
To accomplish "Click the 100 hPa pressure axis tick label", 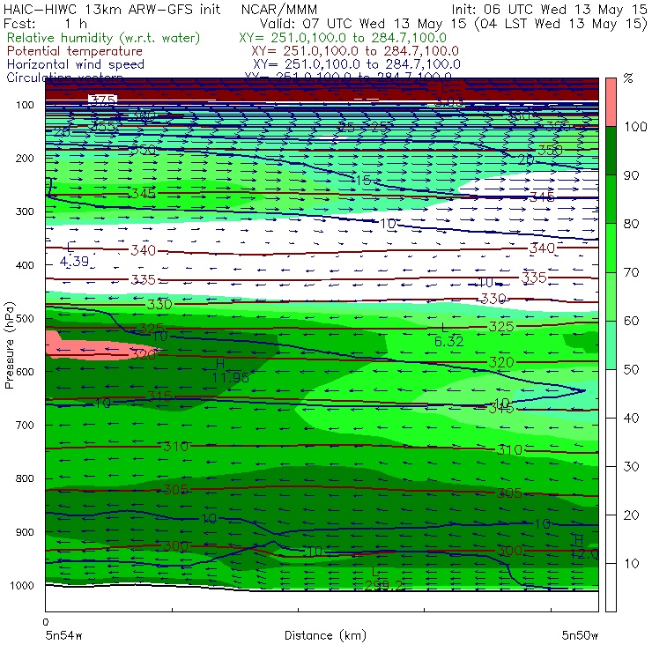I will (25, 105).
